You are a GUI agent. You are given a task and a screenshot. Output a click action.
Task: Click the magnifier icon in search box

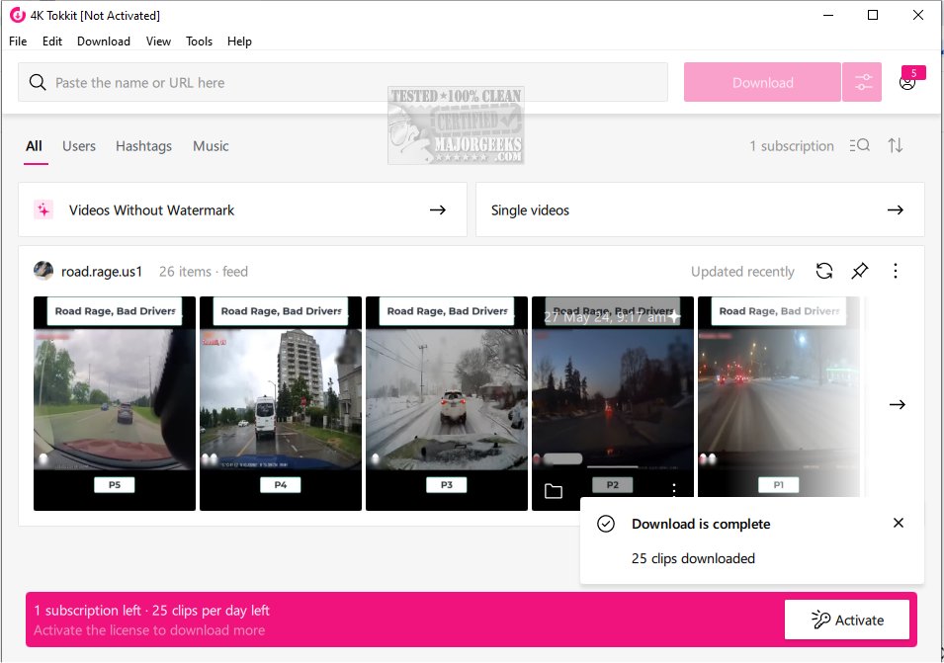(x=38, y=82)
